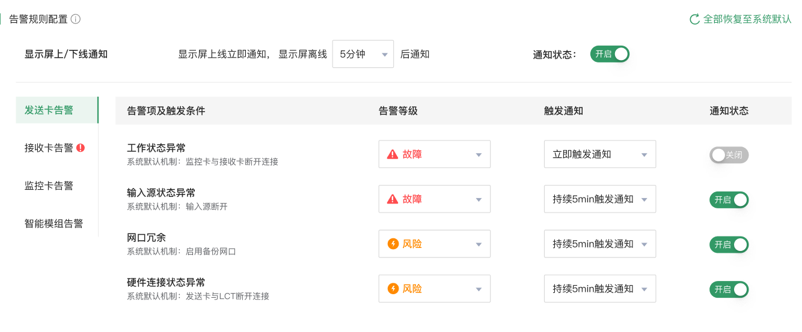Disable the 显示屏上/下线通知 status toggle
Image resolution: width=802 pixels, height=332 pixels.
[610, 54]
